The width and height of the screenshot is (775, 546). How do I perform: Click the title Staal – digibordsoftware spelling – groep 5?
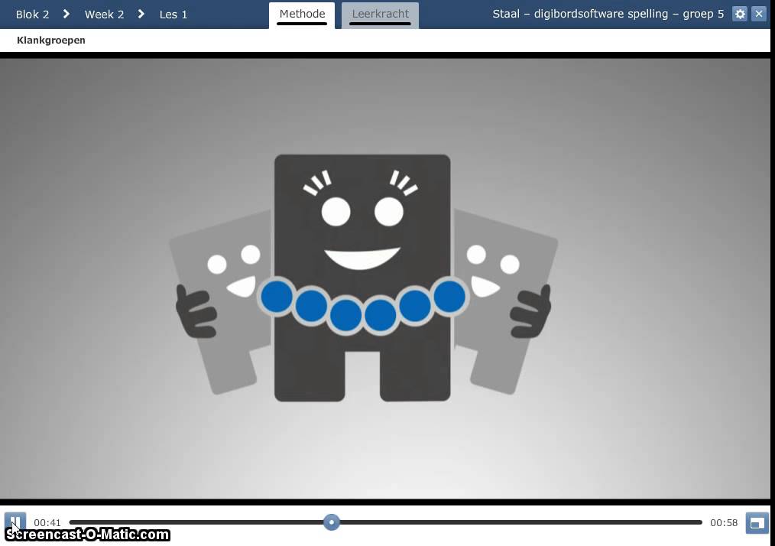click(x=608, y=14)
